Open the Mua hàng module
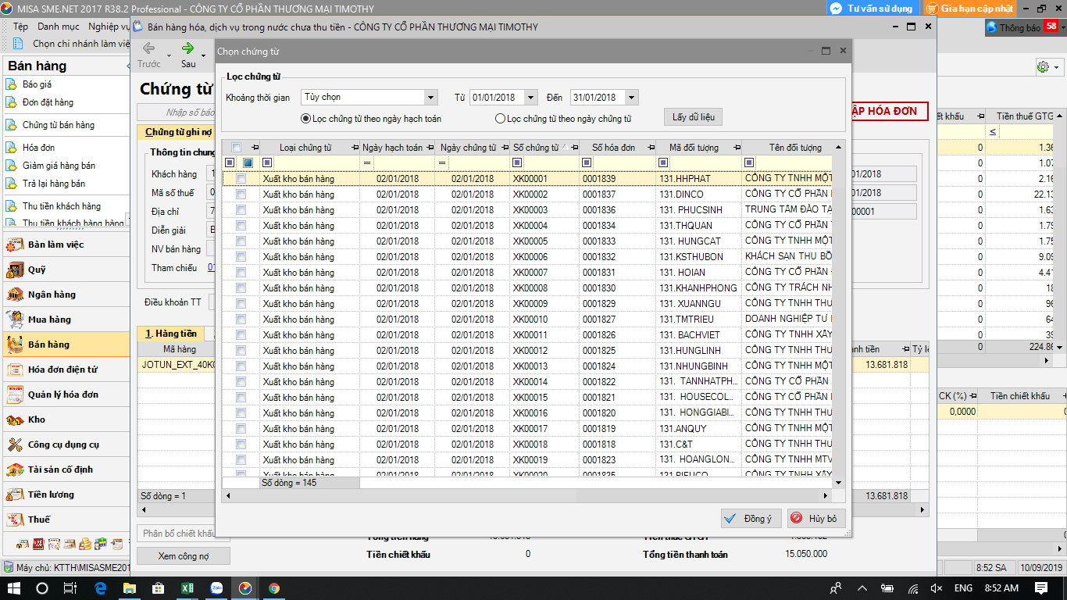 tap(49, 320)
